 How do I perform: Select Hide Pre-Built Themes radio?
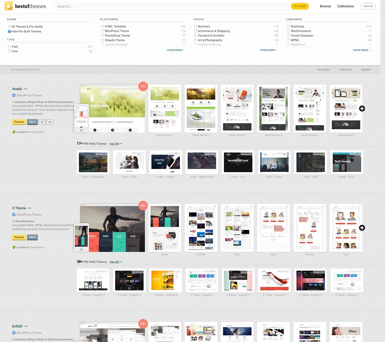tap(9, 32)
